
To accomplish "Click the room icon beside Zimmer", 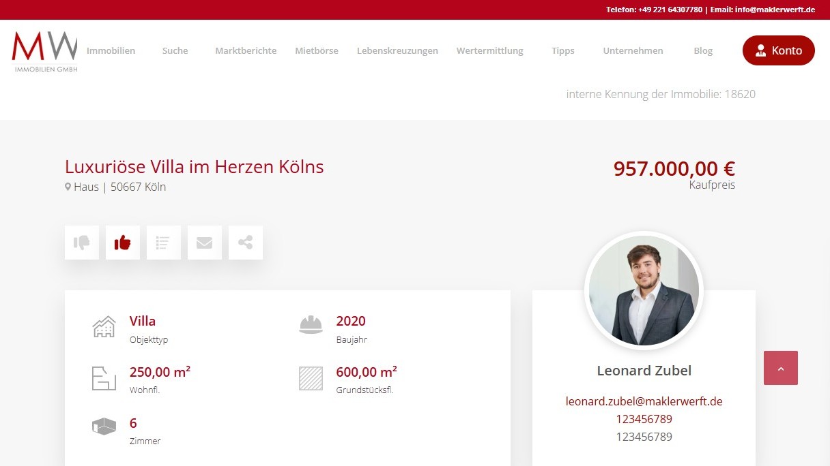I will click(x=104, y=427).
